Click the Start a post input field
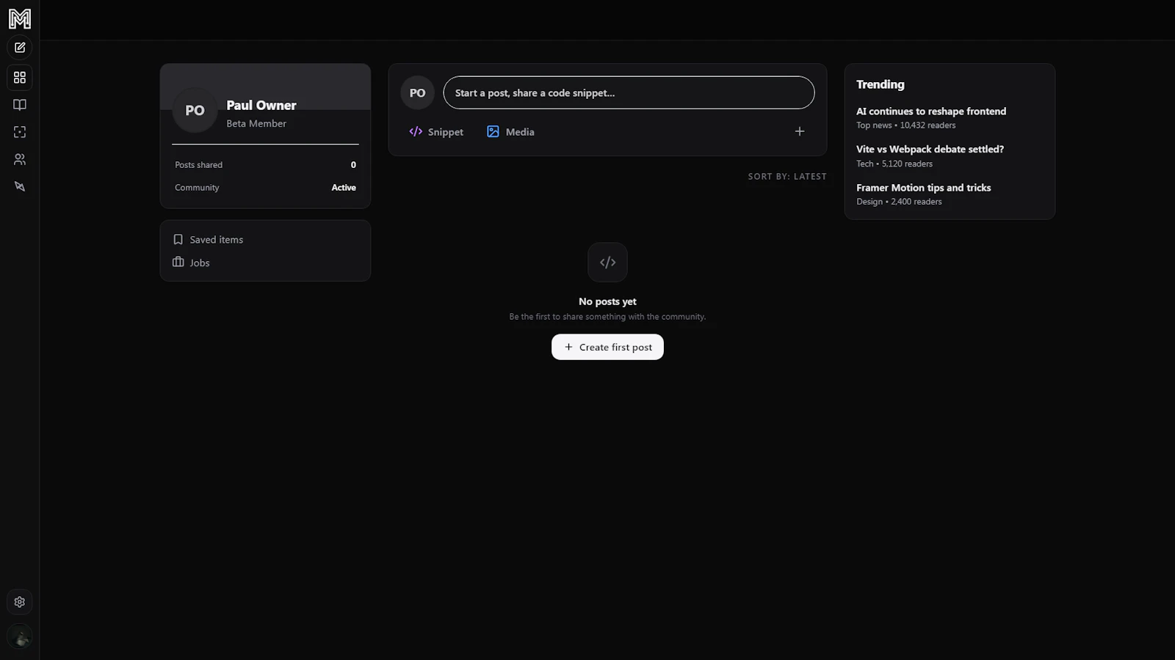 click(x=629, y=92)
